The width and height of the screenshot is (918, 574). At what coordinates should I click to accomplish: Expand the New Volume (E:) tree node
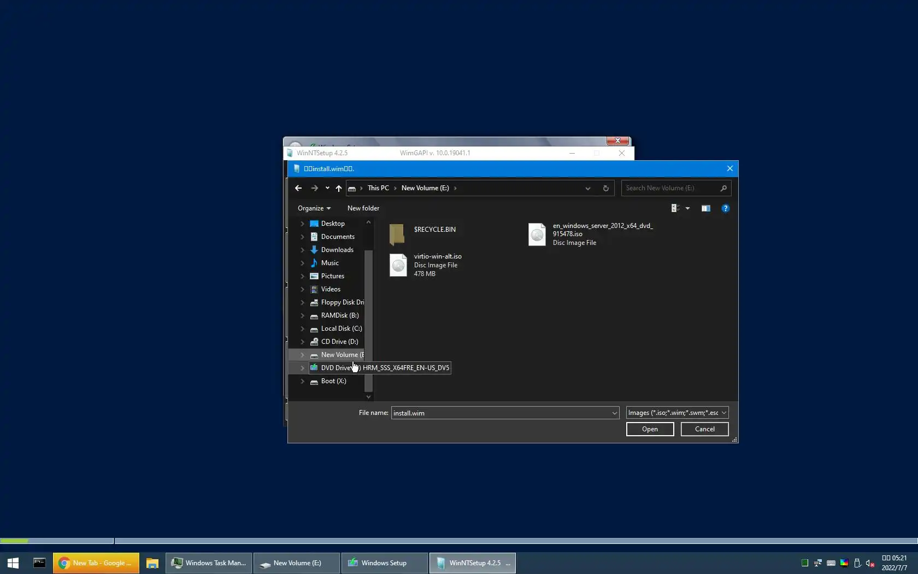[x=302, y=355]
